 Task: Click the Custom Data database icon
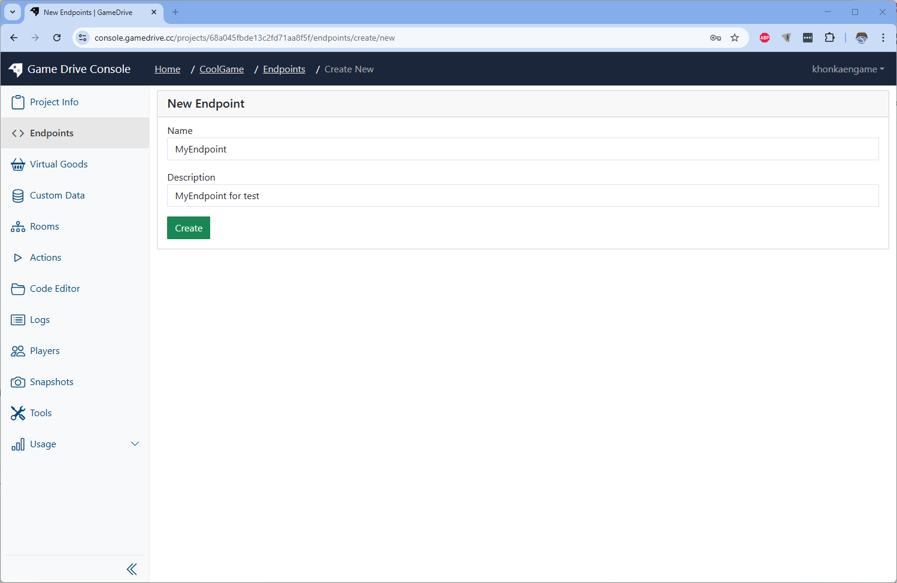[x=18, y=195]
